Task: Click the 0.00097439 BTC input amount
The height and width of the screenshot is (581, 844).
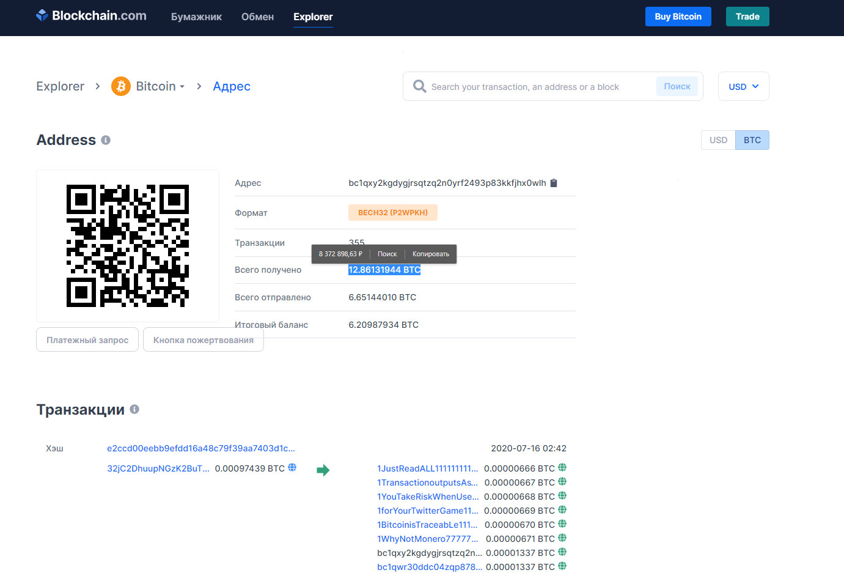Action: coord(250,468)
